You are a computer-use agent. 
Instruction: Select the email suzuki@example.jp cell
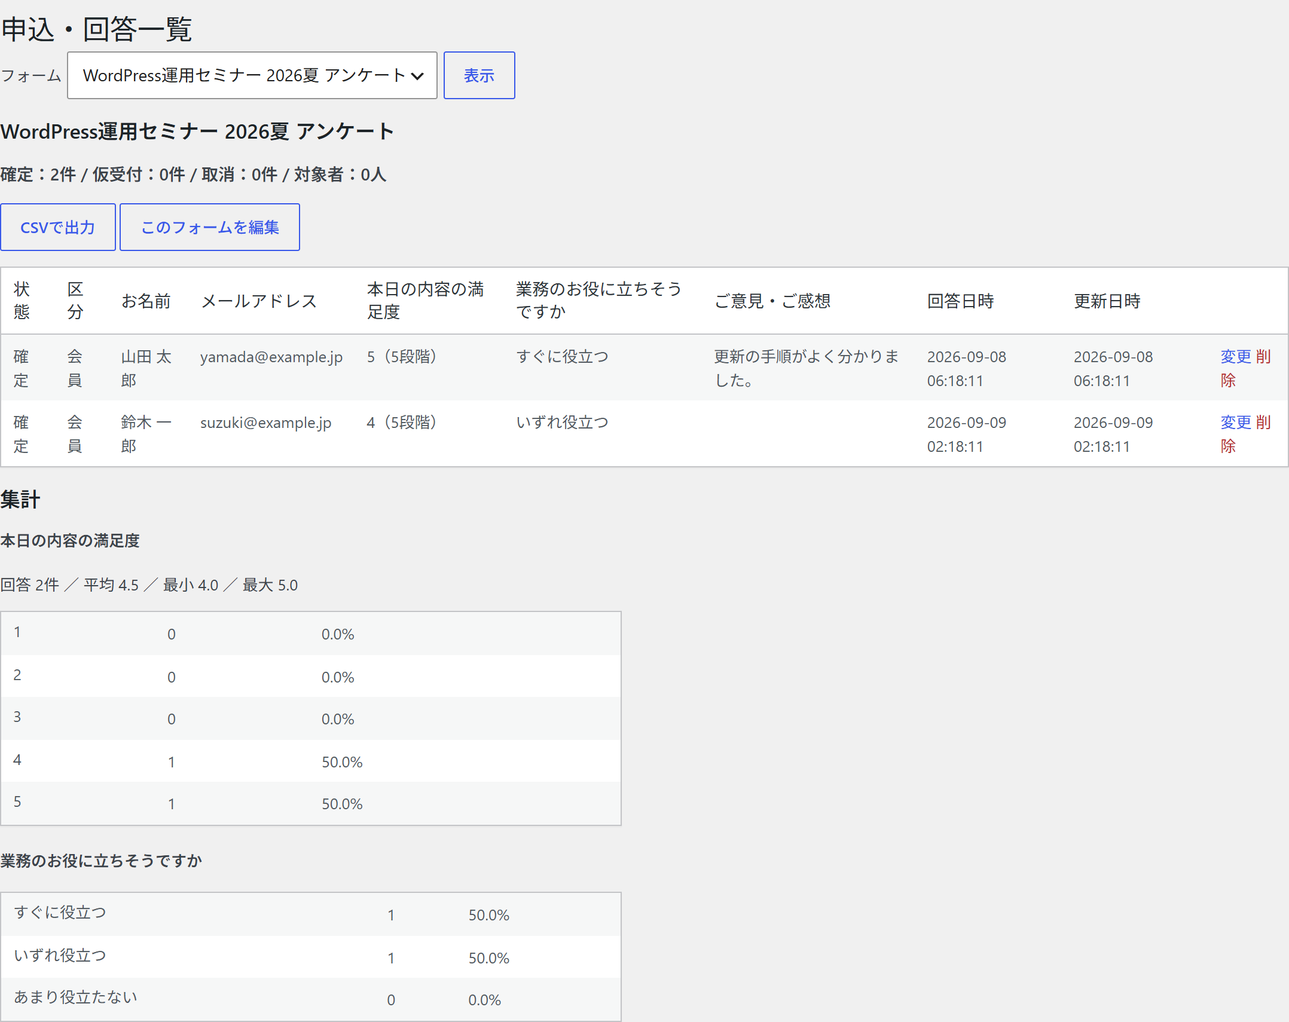pyautogui.click(x=265, y=423)
